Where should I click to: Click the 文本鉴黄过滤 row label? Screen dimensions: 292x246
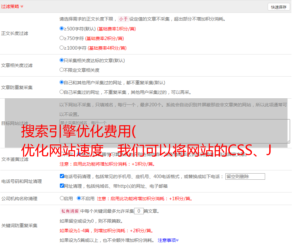15,159
